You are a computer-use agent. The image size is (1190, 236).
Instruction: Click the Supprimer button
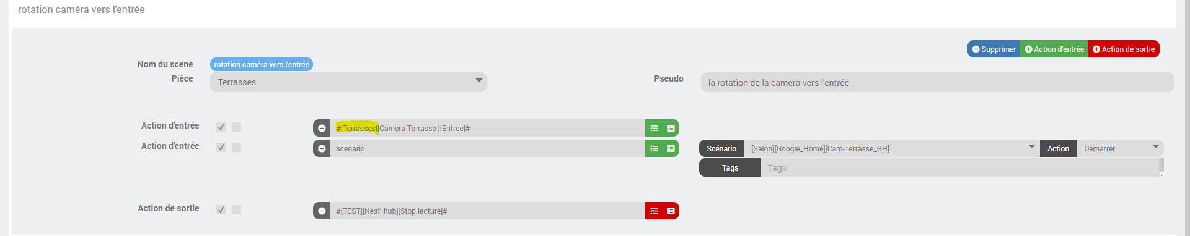point(994,49)
